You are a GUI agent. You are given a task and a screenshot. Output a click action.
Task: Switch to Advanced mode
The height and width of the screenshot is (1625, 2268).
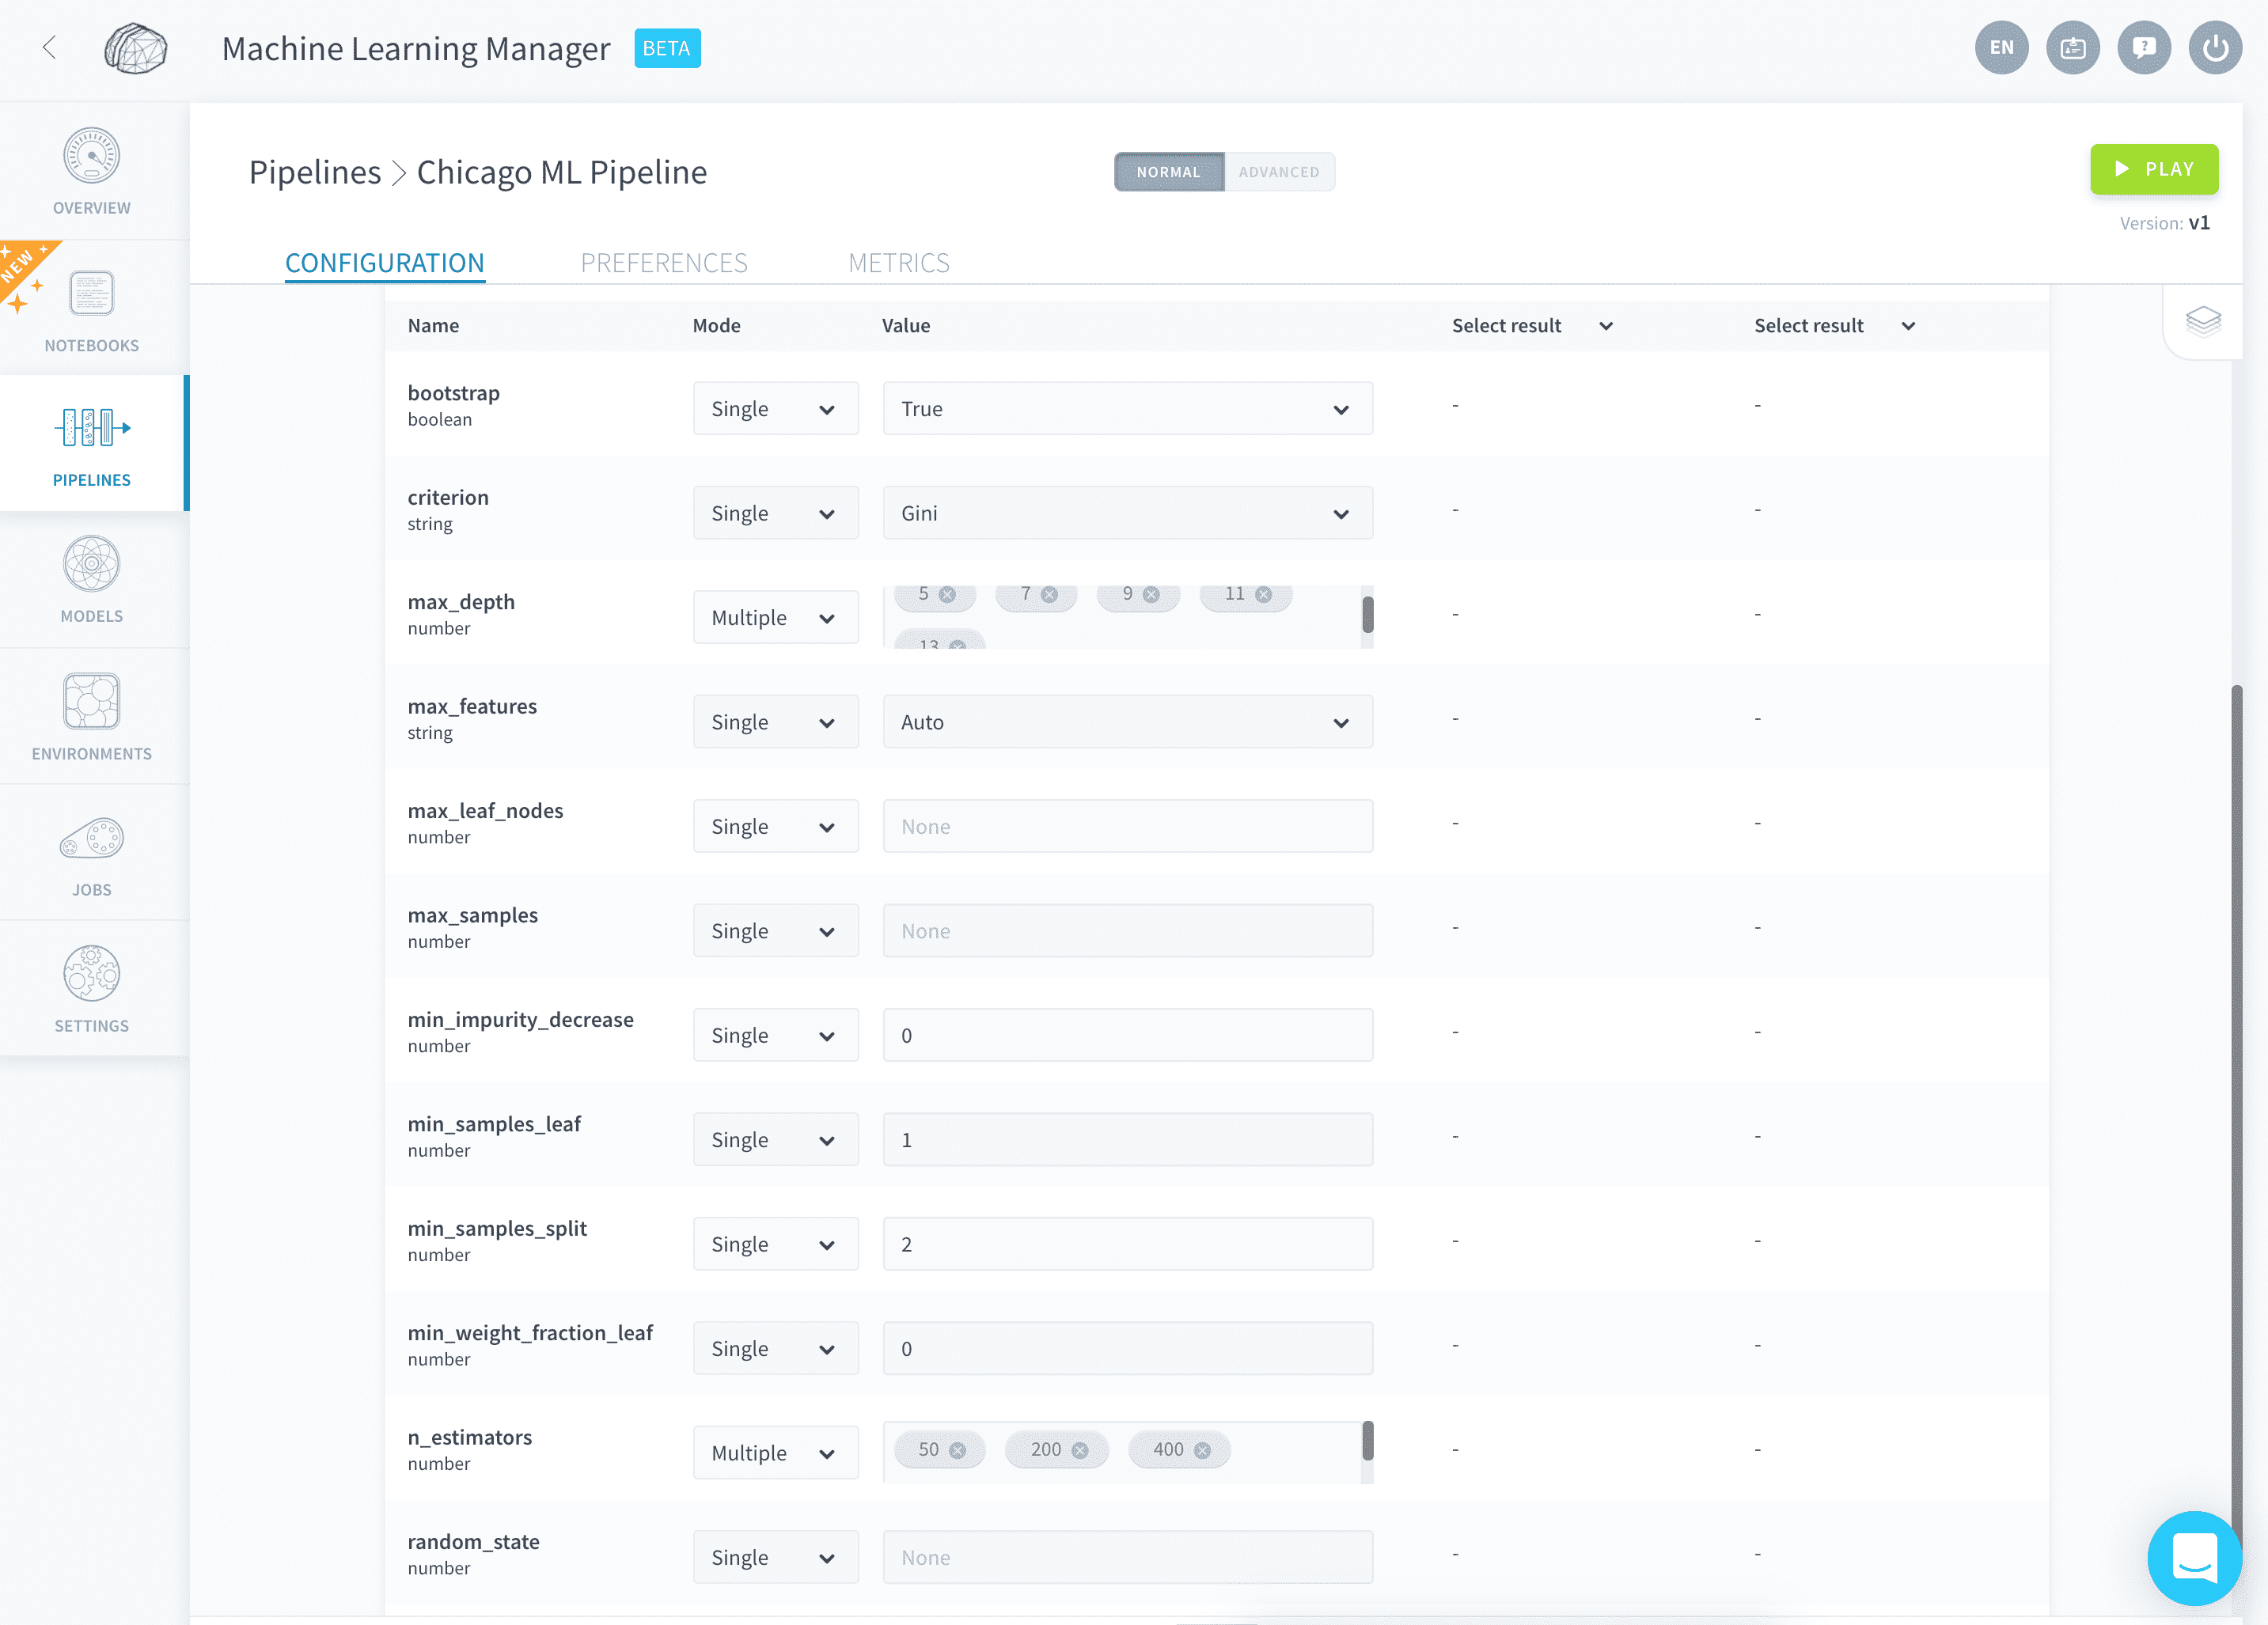coord(1279,172)
